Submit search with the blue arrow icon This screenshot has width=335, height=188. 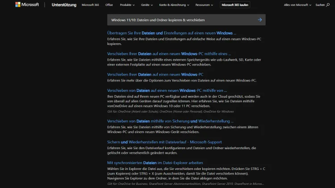pos(260,20)
